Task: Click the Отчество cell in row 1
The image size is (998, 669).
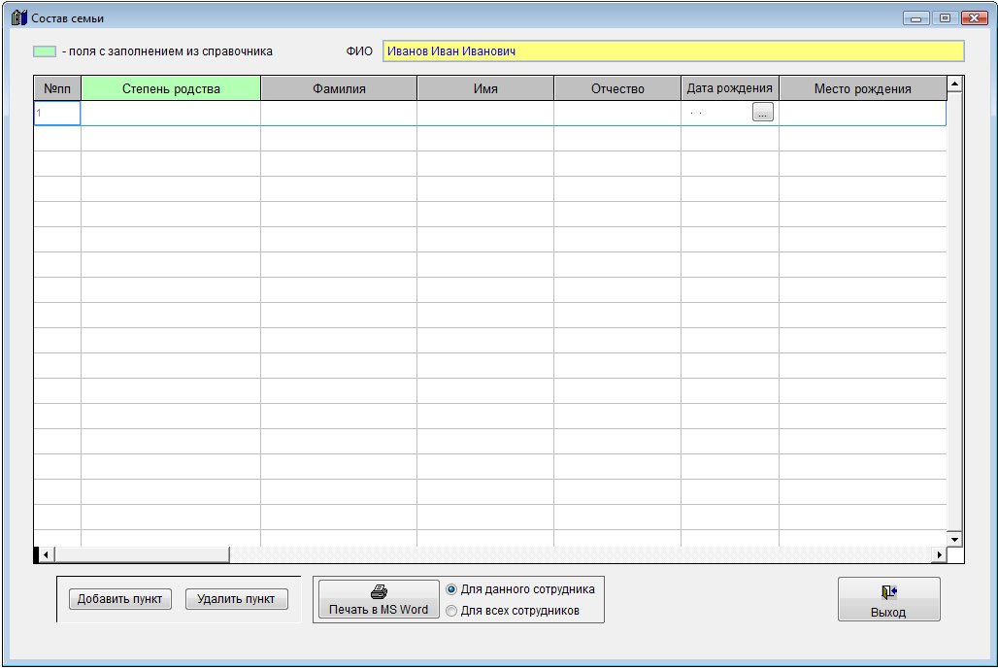Action: pos(617,114)
